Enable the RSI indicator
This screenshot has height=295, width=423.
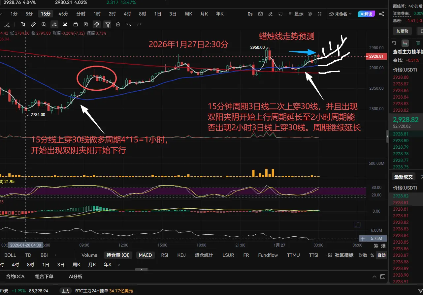tap(165, 255)
